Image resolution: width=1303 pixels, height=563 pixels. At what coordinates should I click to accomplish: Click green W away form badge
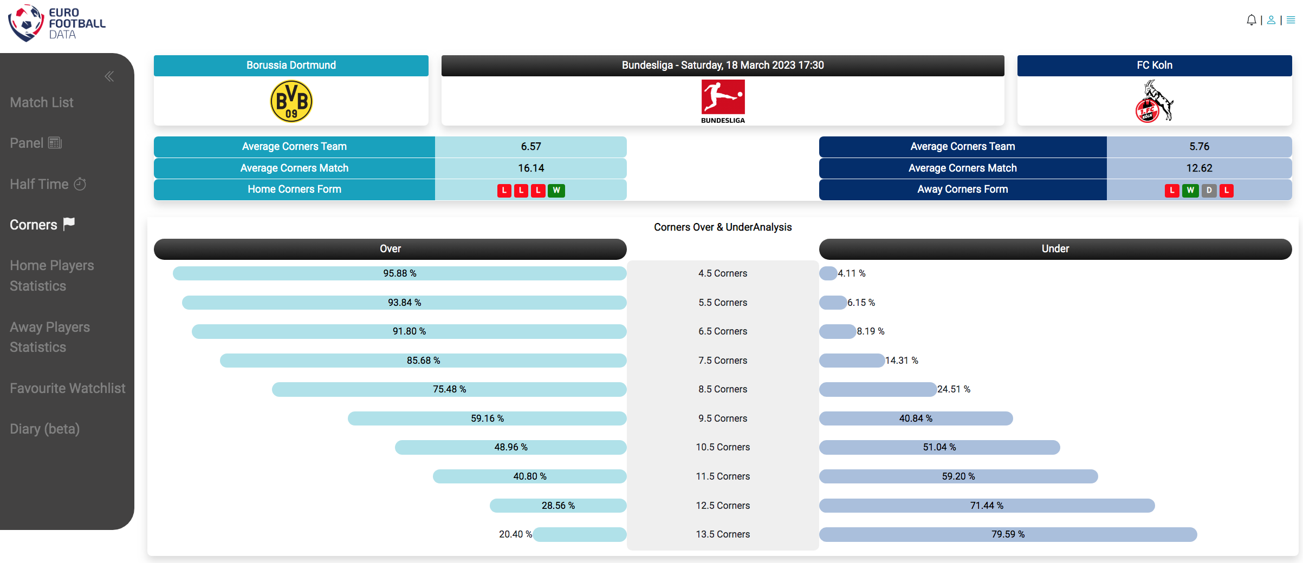1190,190
